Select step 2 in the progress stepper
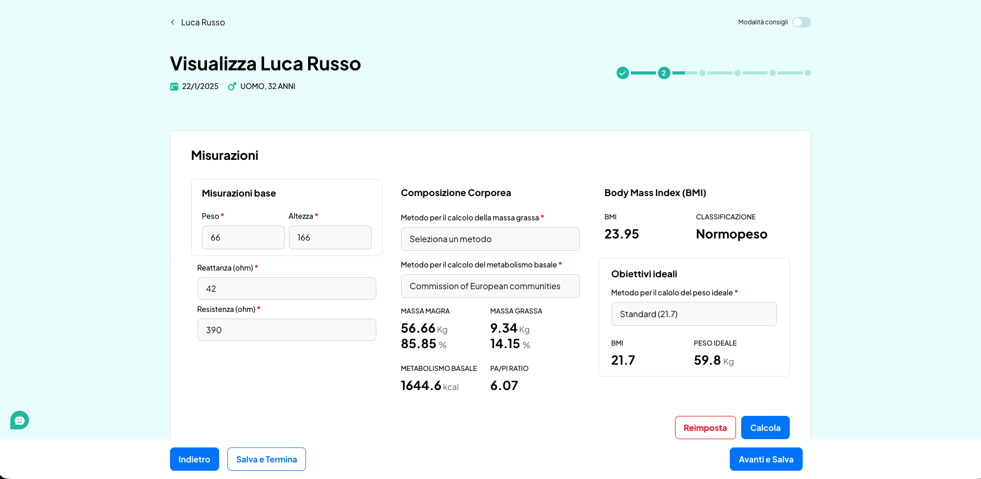 tap(664, 73)
